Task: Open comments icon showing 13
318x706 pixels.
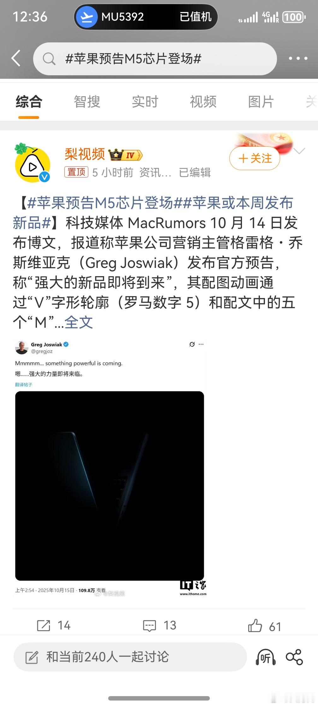Action: 150,626
